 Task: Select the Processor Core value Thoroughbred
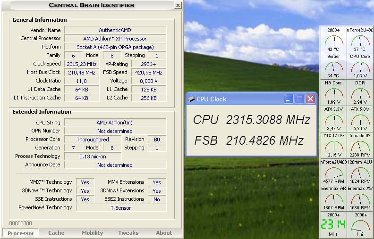[x=93, y=140]
